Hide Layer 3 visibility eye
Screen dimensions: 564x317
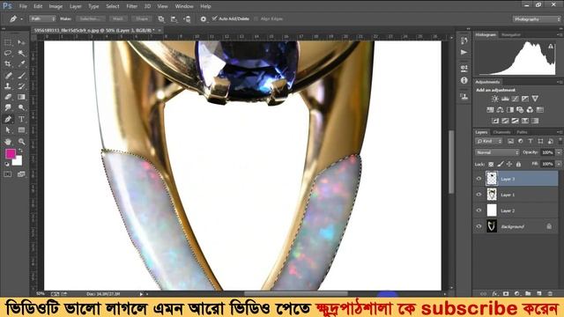[479, 179]
